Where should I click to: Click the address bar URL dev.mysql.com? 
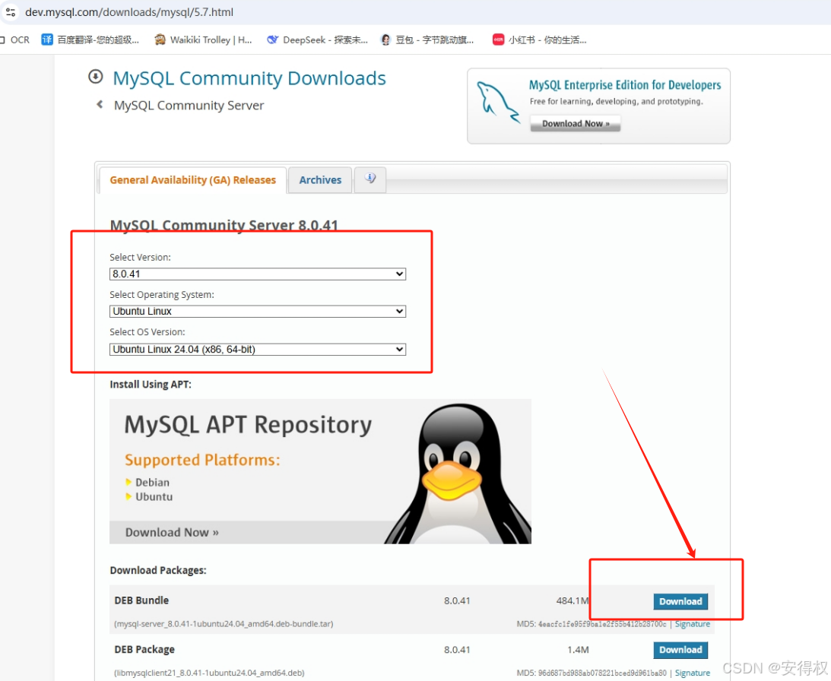(x=129, y=11)
